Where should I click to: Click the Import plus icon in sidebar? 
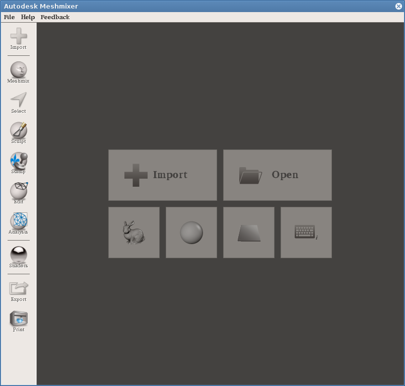[18, 39]
